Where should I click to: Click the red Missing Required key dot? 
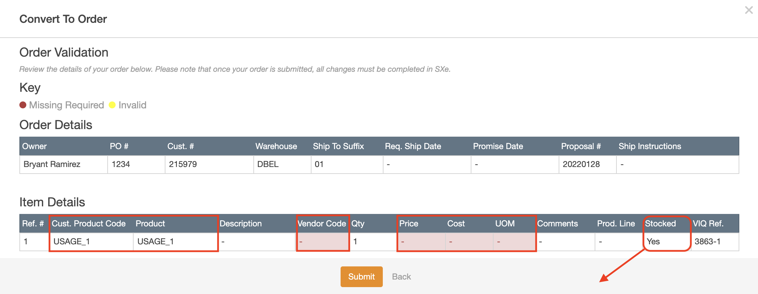23,105
